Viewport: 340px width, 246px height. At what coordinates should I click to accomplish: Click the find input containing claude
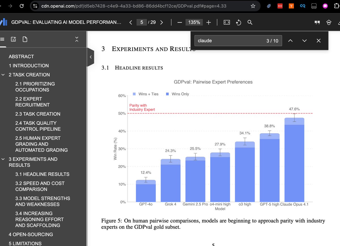point(238,41)
